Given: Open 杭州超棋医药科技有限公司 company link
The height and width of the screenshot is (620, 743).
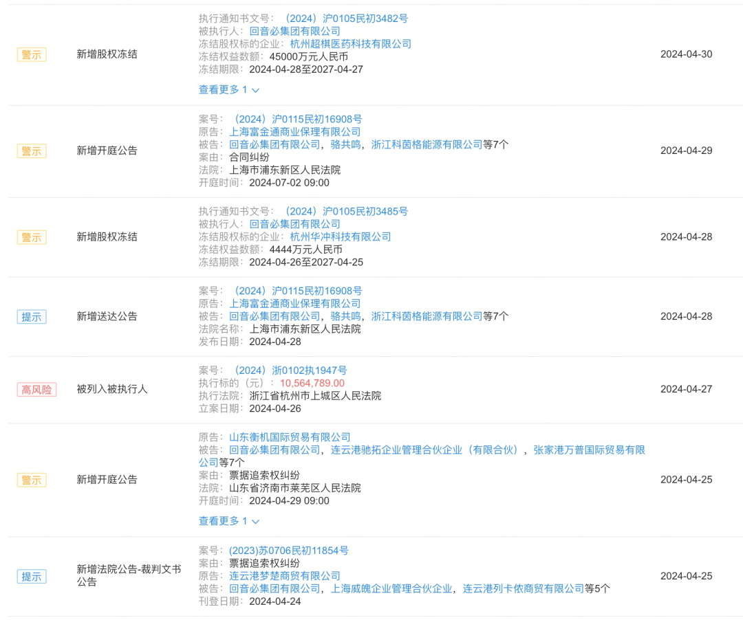Looking at the screenshot, I should point(350,44).
